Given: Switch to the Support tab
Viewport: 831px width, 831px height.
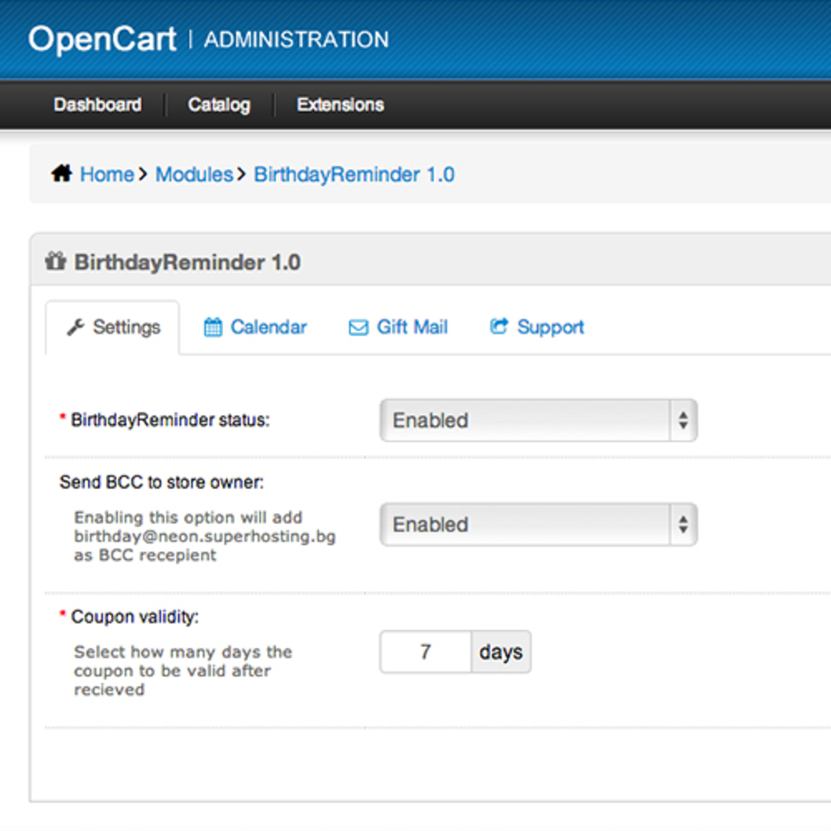Looking at the screenshot, I should pos(537,327).
